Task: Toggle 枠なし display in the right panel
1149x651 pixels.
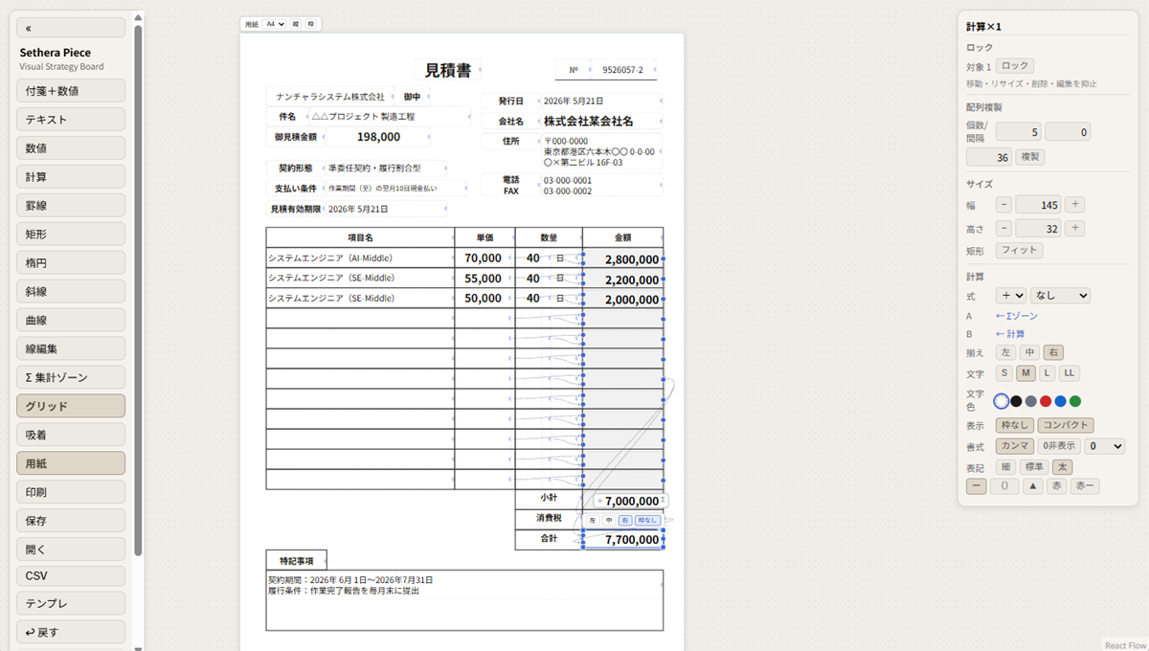Action: click(x=1015, y=425)
